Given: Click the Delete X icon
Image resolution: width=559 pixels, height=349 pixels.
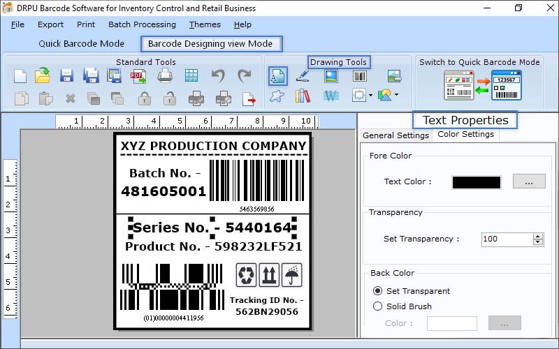Looking at the screenshot, I should pos(71,98).
